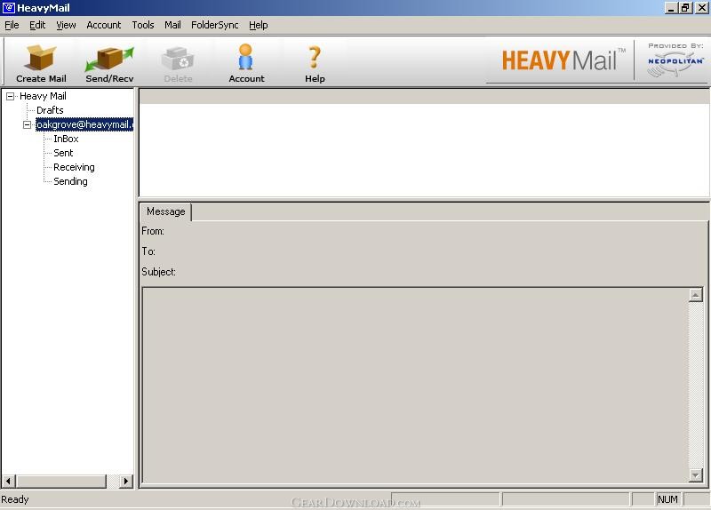Click the HeavyMail title bar app icon
Viewport: 711px width, 510px height.
(x=9, y=8)
